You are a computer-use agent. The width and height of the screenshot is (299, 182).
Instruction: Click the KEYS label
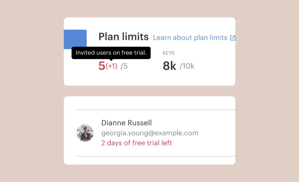168,53
